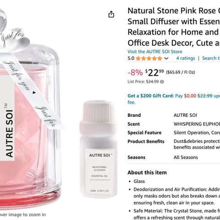Click the Search this page link

click(x=211, y=58)
